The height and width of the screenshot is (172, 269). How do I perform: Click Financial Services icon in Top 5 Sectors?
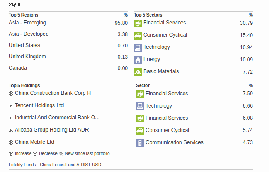[x=138, y=24]
